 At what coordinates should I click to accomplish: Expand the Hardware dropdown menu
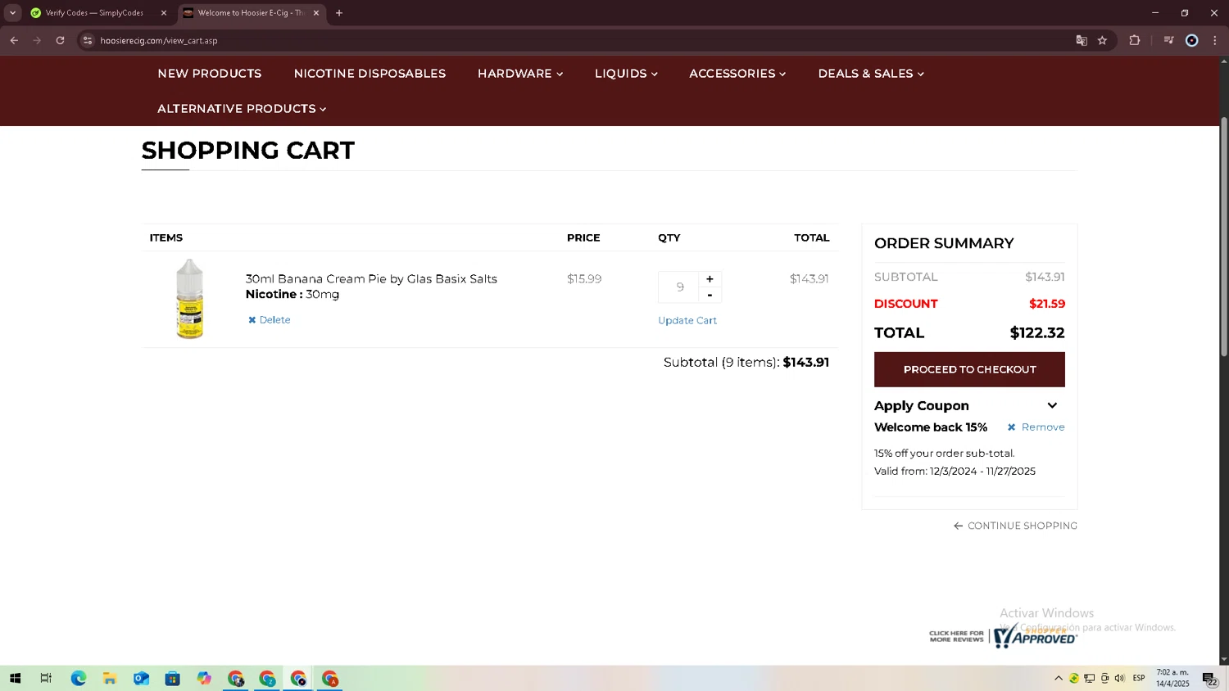point(520,74)
